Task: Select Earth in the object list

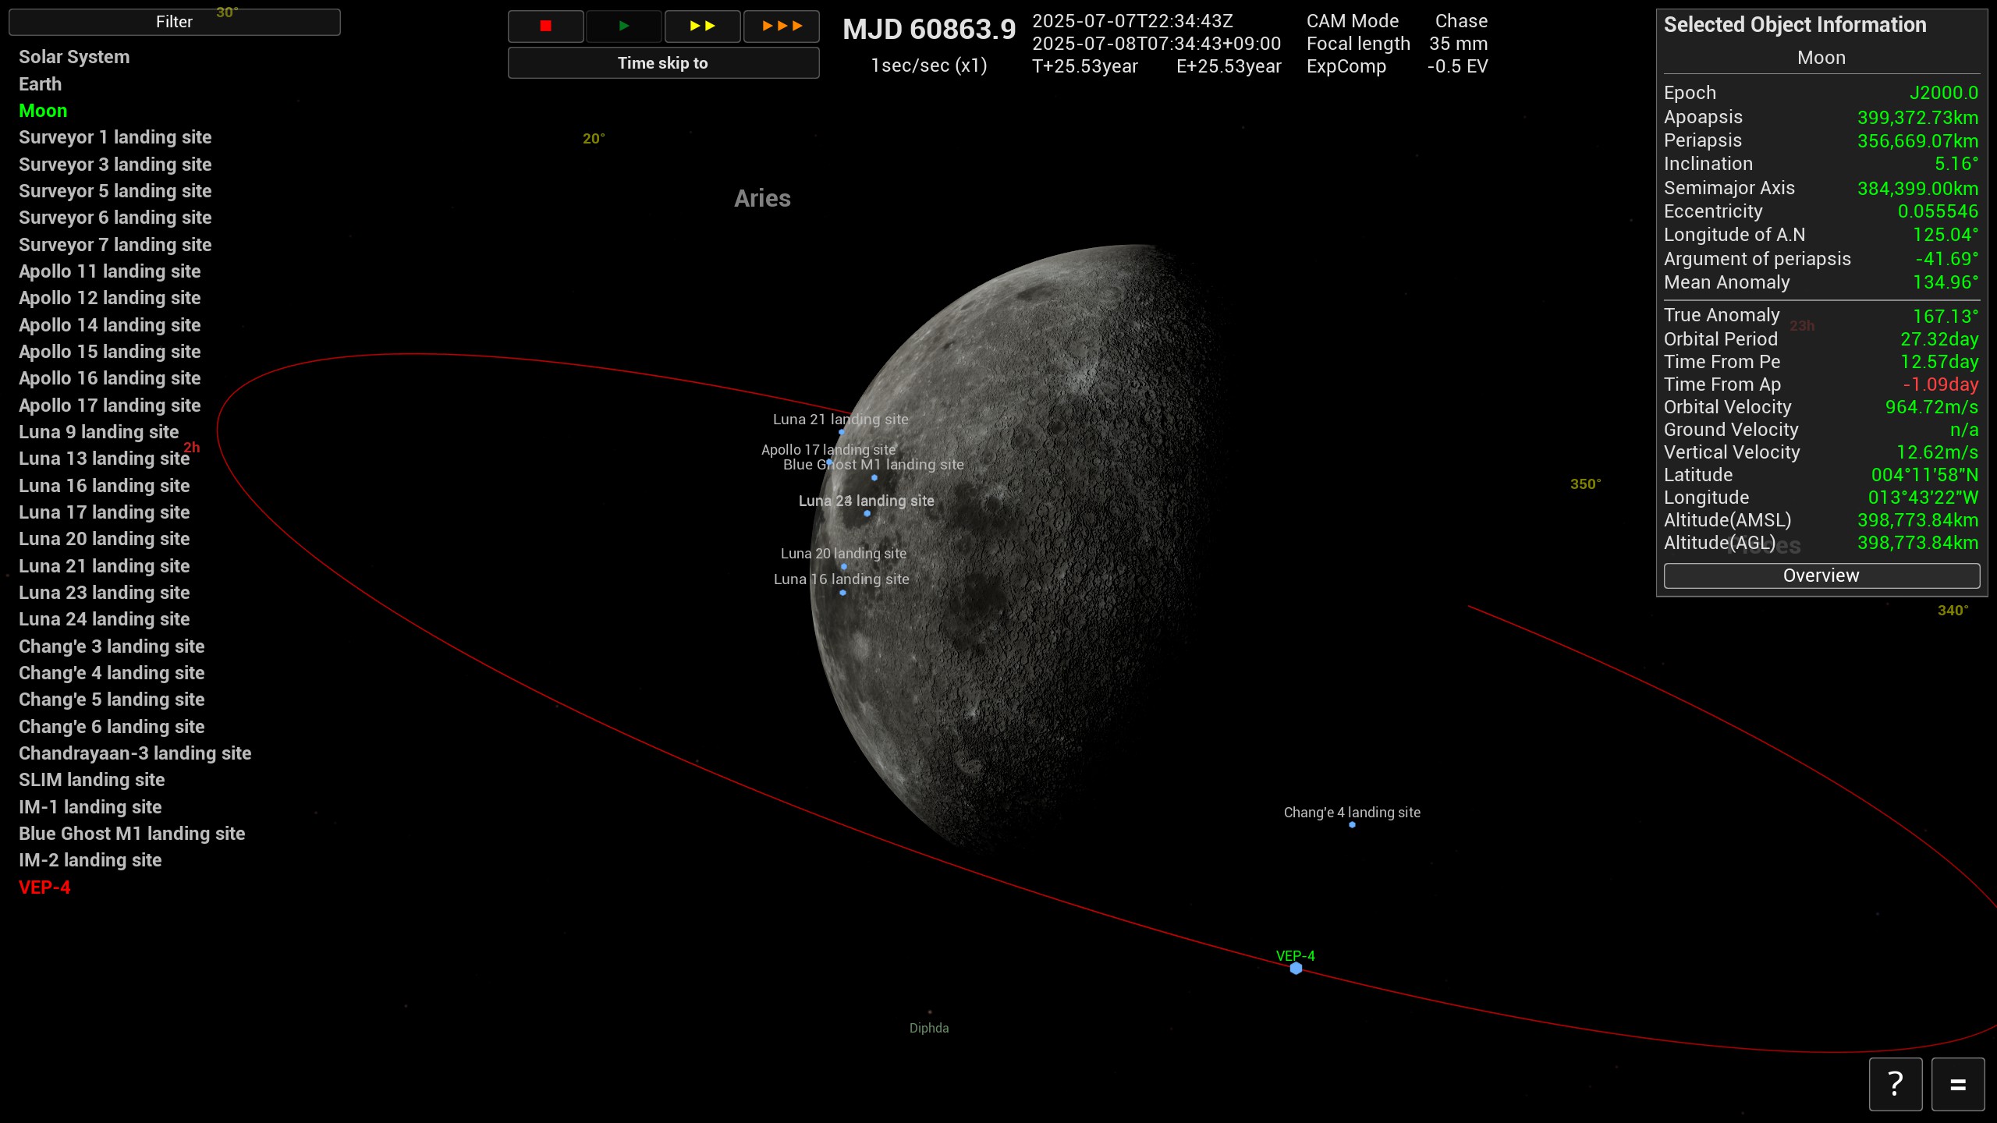Action: (40, 84)
